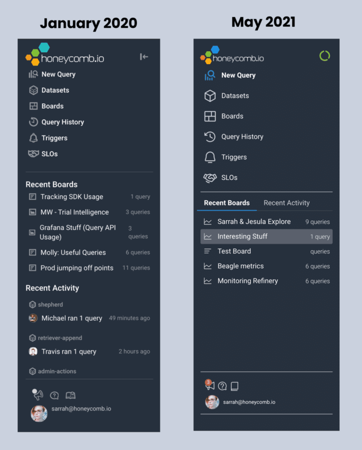Screen dimensions: 362x450
Task: Collapse the January 2020 sidebar with arrow icon
Action: [x=144, y=57]
